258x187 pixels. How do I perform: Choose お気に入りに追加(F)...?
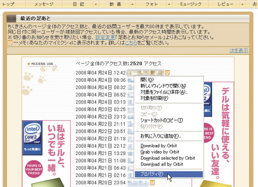point(169,136)
